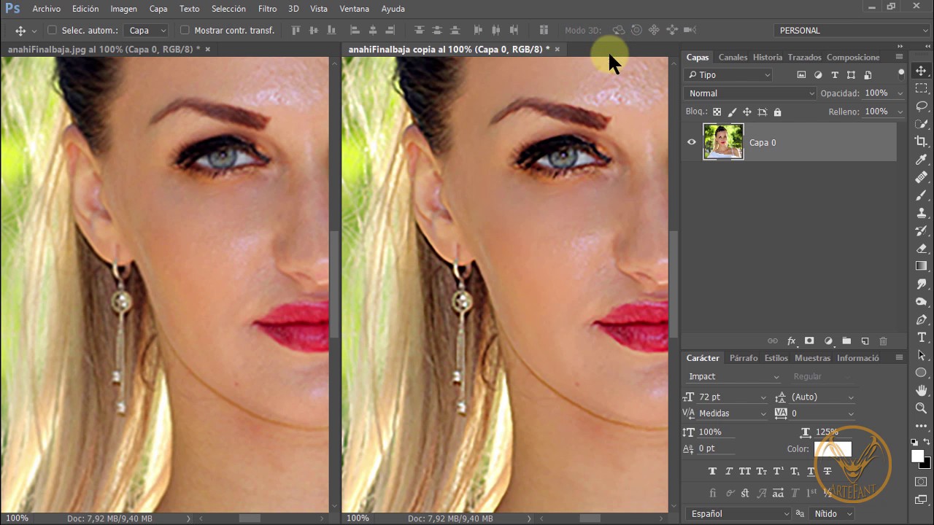Select the Quick Selection tool
The width and height of the screenshot is (934, 525).
tap(921, 124)
